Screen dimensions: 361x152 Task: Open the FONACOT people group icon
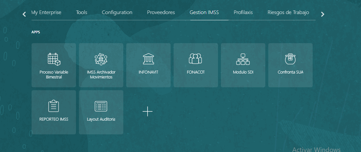(195, 59)
